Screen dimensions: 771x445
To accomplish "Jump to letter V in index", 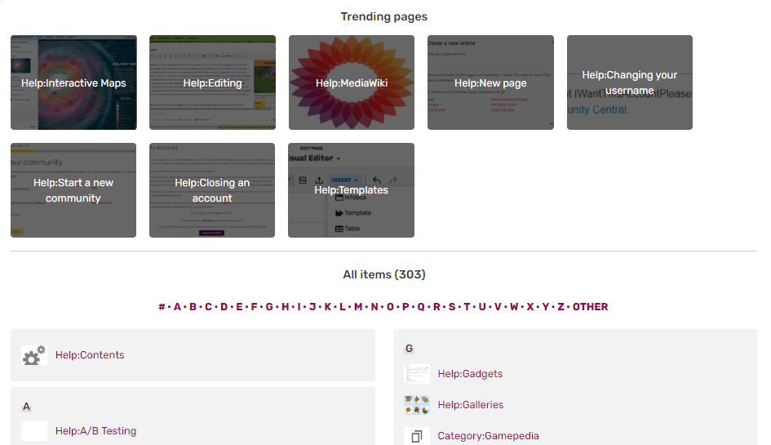I will pyautogui.click(x=498, y=307).
